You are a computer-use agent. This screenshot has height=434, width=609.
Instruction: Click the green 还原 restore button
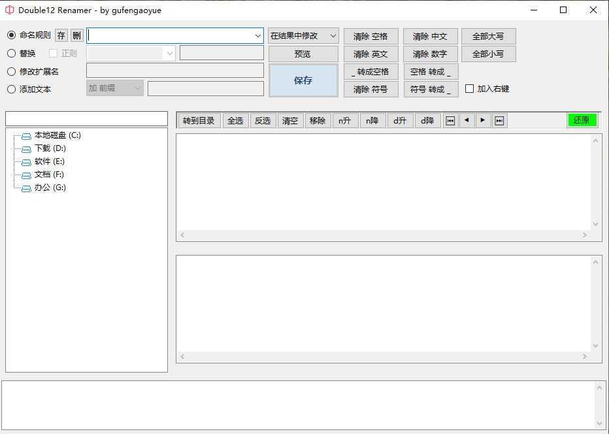[x=582, y=120]
